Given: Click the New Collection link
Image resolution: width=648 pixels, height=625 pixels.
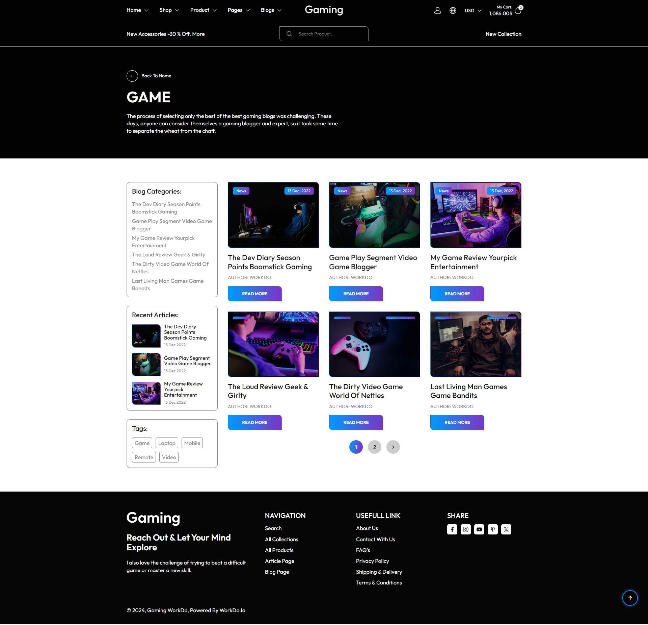Looking at the screenshot, I should point(503,34).
